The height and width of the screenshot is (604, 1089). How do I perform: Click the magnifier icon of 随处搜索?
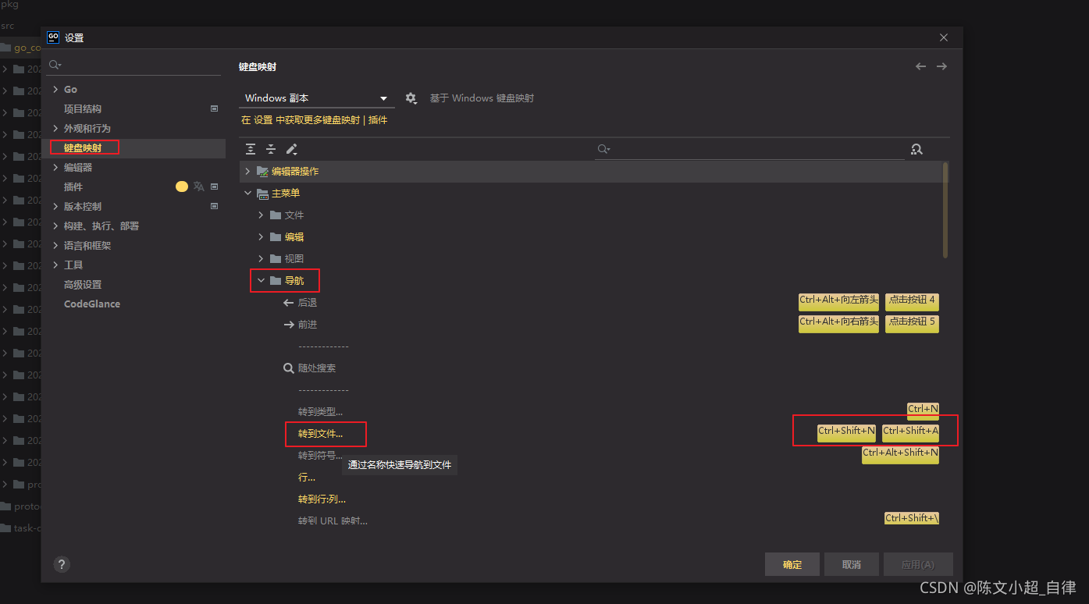tap(288, 368)
